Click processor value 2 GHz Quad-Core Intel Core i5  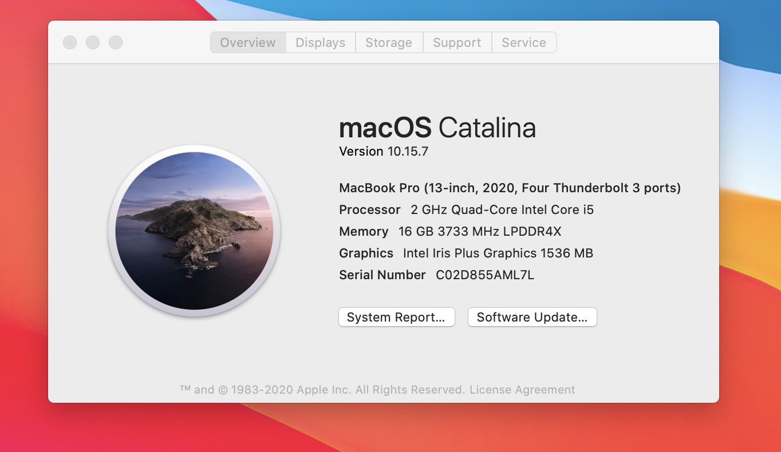(x=502, y=209)
